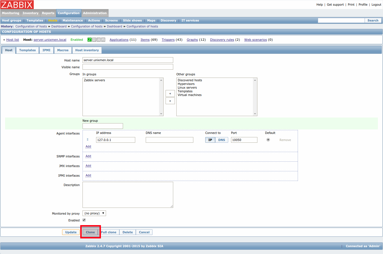
Task: Click the ZABBIX logo
Action: pyautogui.click(x=17, y=5)
